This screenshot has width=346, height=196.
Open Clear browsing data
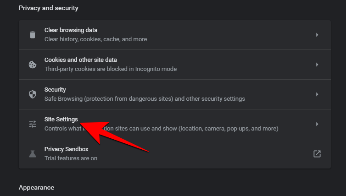(x=71, y=30)
